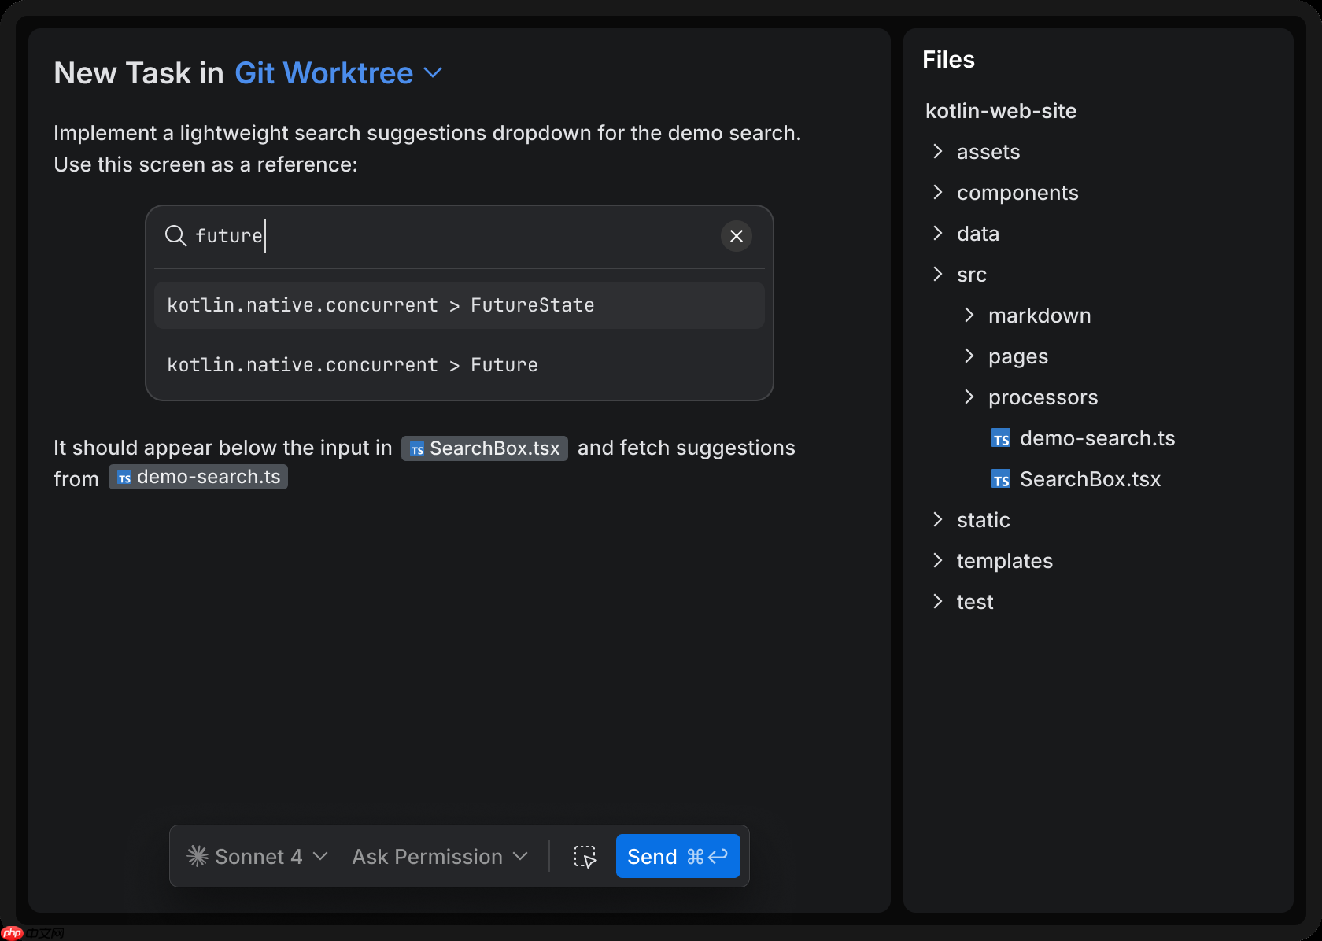Clear the search field using the X icon
The width and height of the screenshot is (1322, 941).
pos(736,236)
